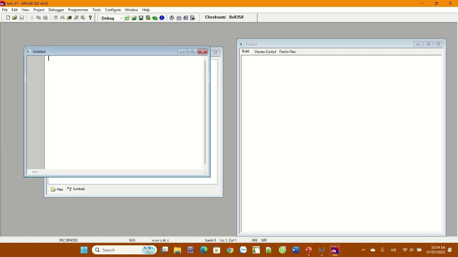458x257 pixels.
Task: Click the green Package toolbar icon
Action: (x=155, y=18)
